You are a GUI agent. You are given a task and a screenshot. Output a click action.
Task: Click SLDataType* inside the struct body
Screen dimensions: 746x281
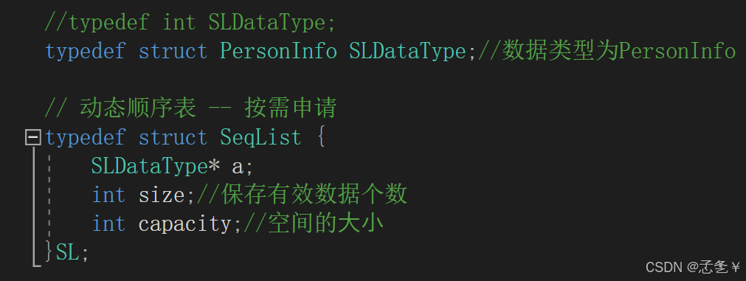pos(156,167)
